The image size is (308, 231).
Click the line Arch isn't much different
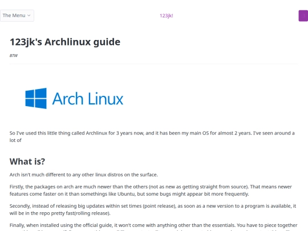(x=84, y=175)
